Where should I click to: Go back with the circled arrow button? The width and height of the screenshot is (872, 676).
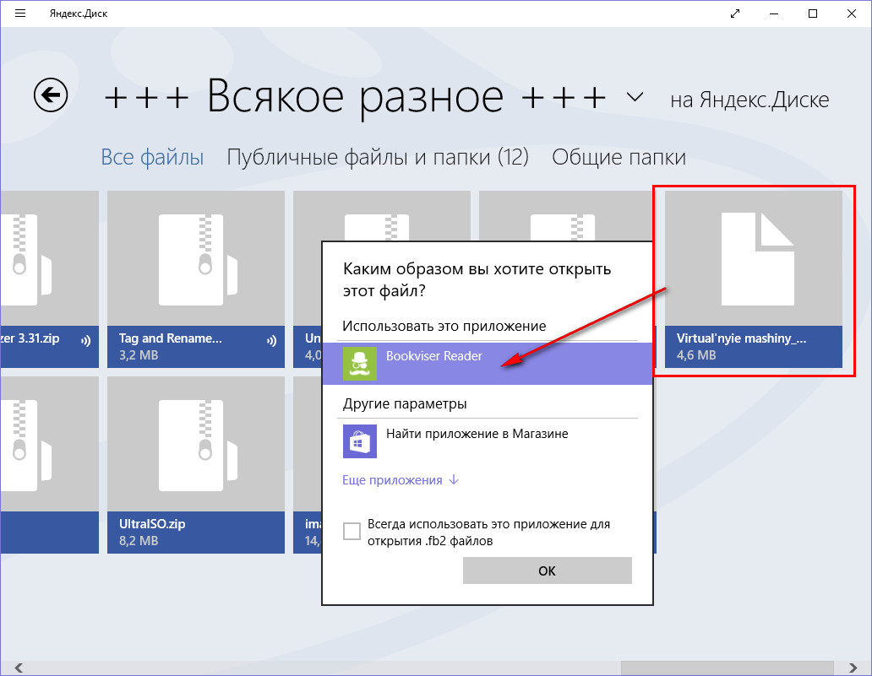coord(51,95)
